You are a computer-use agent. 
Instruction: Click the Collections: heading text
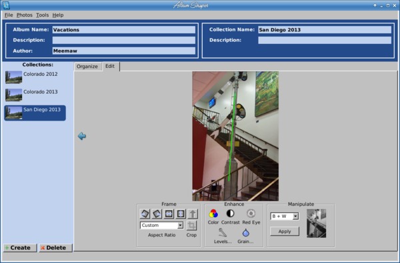[x=38, y=65]
